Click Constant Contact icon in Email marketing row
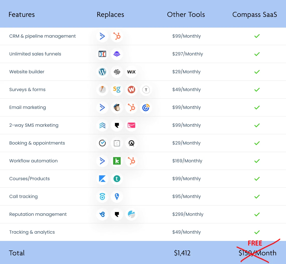The width and height of the screenshot is (286, 264). click(146, 107)
